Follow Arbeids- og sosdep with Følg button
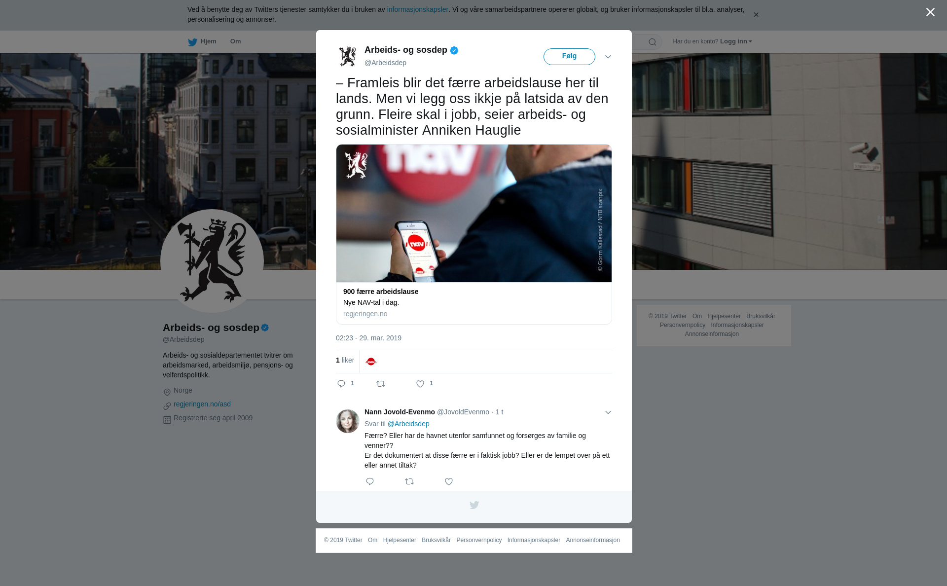The image size is (947, 586). pyautogui.click(x=569, y=56)
